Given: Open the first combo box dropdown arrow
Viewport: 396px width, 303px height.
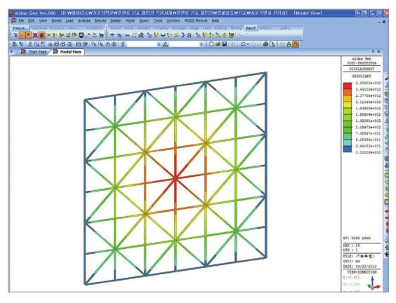Looking at the screenshot, I should coord(159,44).
